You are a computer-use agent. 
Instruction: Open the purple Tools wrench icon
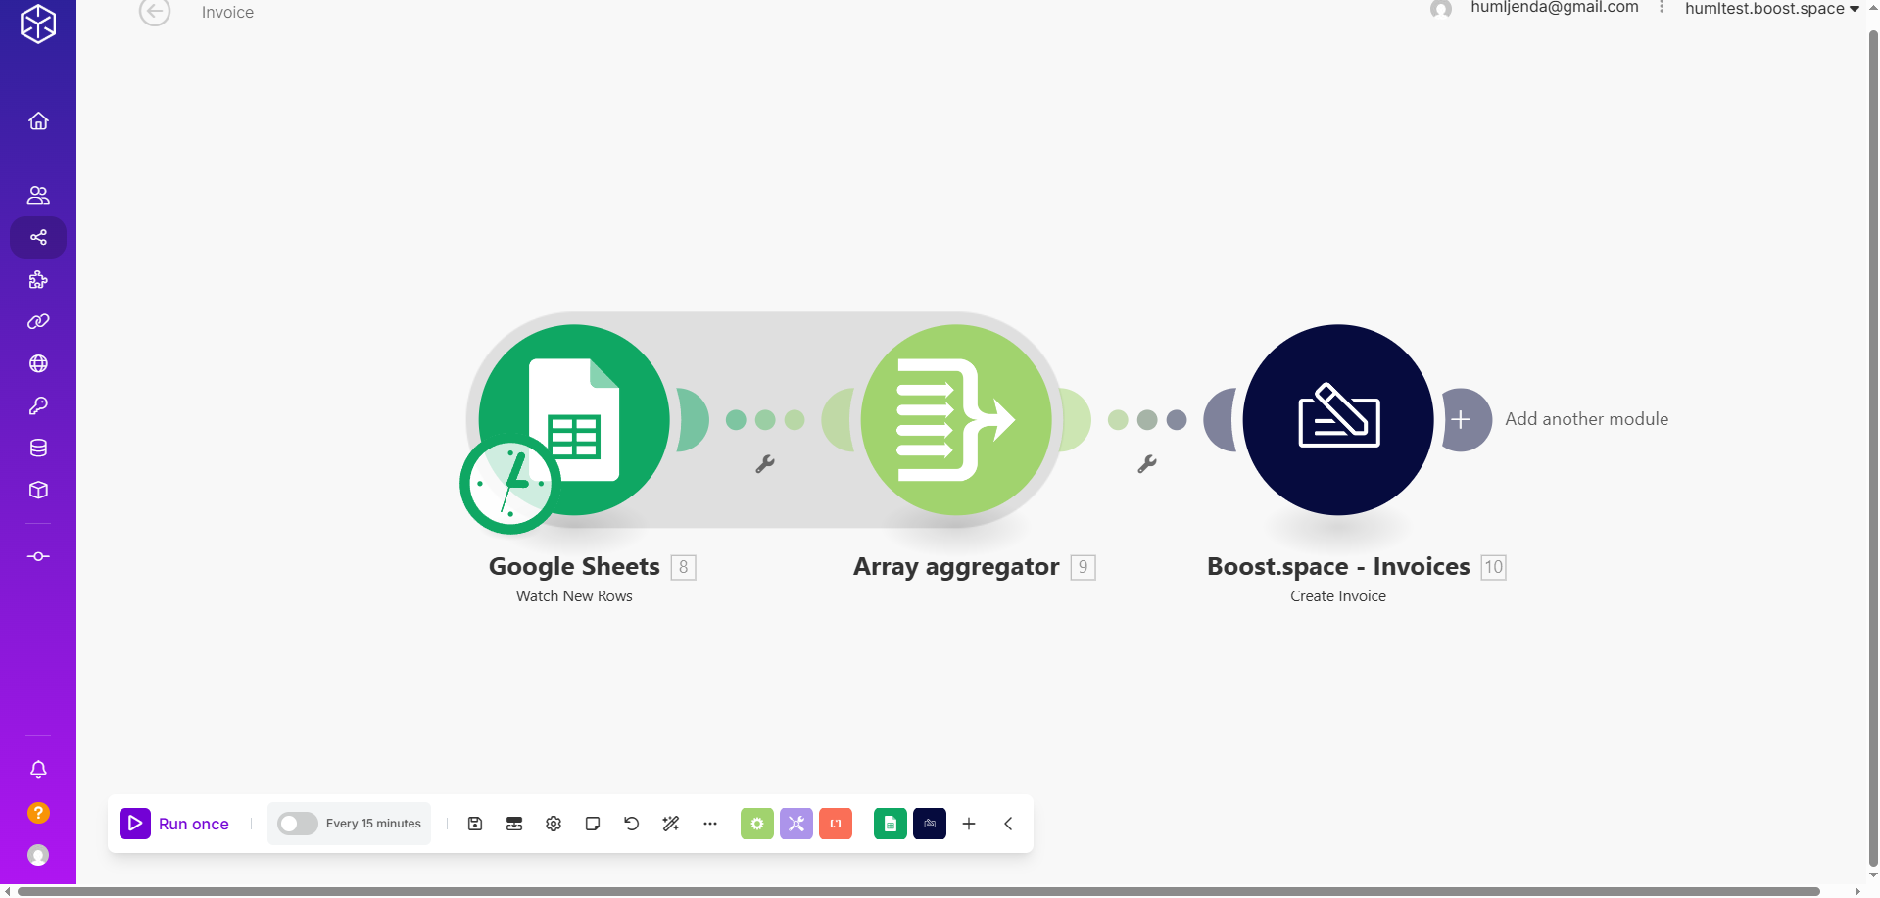[x=796, y=824]
